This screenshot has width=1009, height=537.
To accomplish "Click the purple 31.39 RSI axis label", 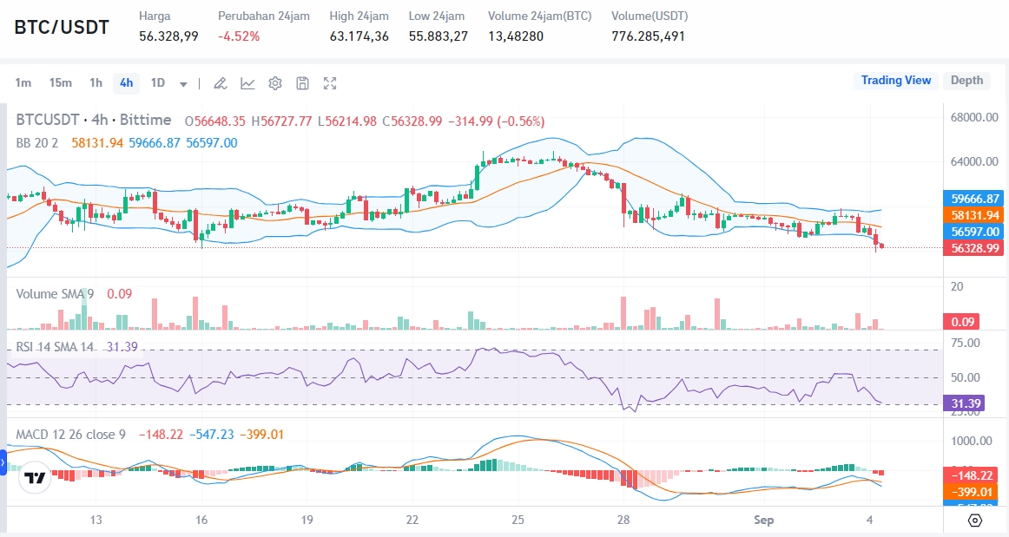I will pos(965,404).
